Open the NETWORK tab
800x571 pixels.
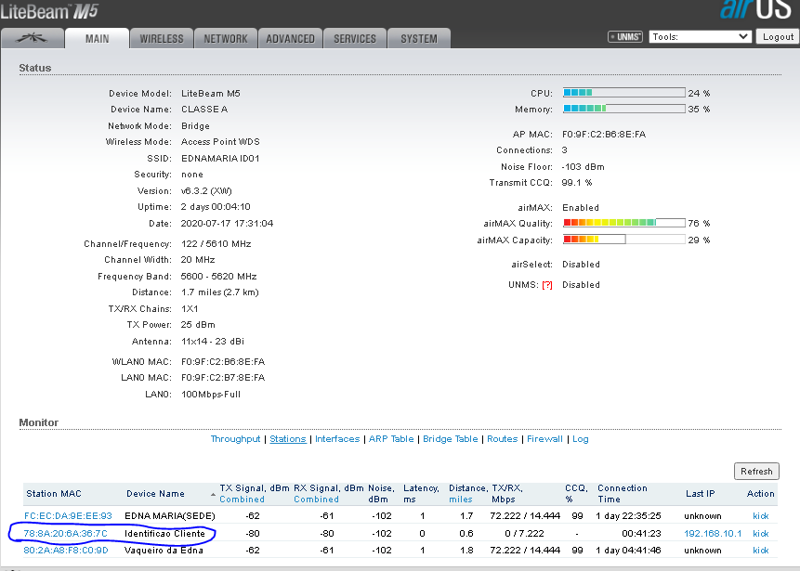pyautogui.click(x=226, y=39)
